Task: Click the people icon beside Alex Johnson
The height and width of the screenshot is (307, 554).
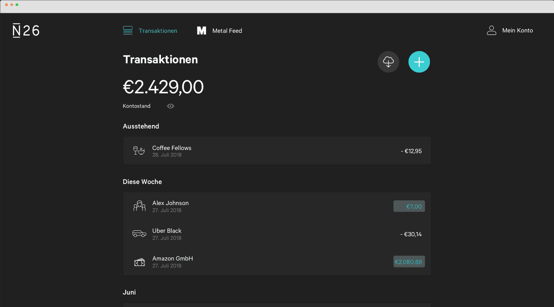Action: pyautogui.click(x=139, y=206)
